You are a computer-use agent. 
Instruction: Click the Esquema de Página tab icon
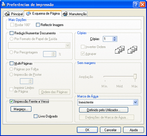pyautogui.click(x=28, y=14)
